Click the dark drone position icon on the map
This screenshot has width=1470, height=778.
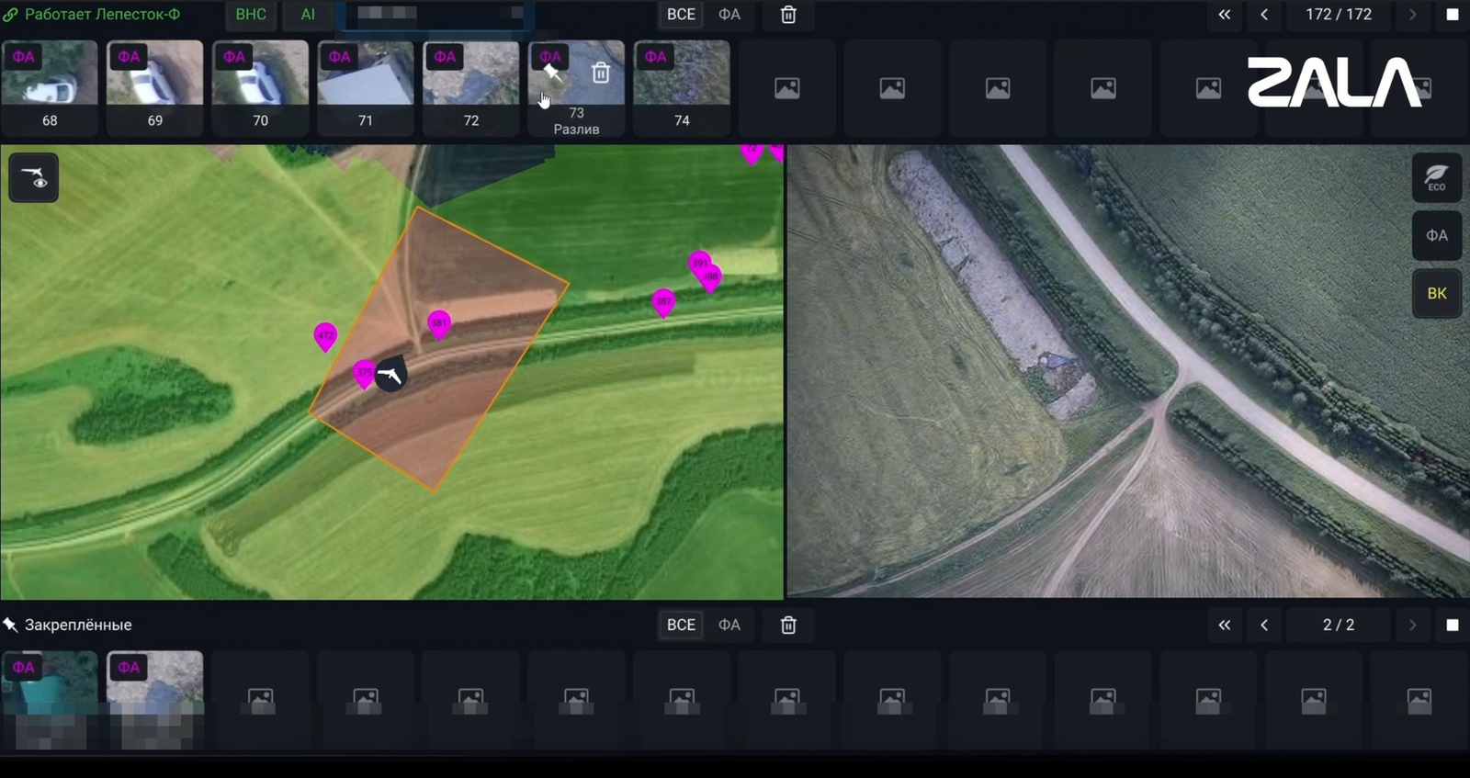click(x=392, y=374)
